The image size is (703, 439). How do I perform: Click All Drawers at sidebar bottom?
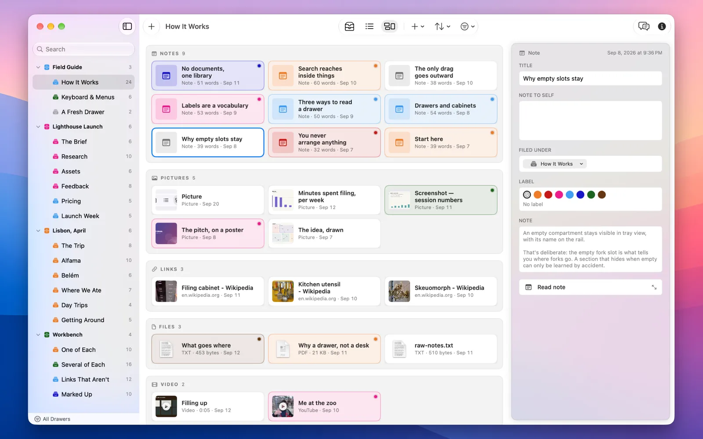click(x=52, y=419)
